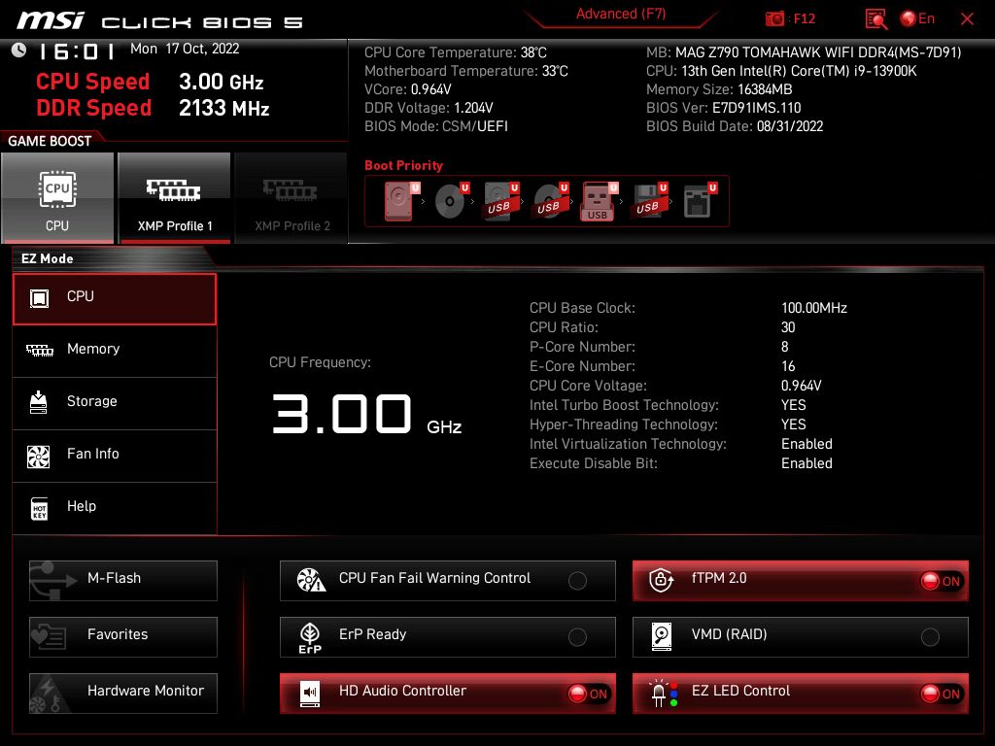
Task: Click the Memory Size 16384MB text
Action: [719, 89]
